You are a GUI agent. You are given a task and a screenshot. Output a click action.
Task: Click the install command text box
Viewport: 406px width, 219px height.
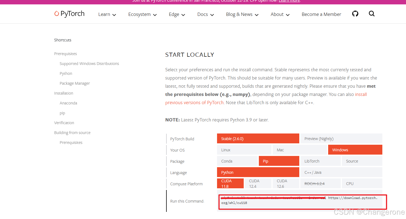[x=300, y=201]
